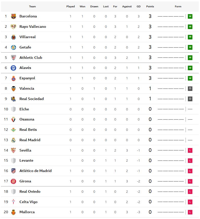This screenshot has height=219, width=200.
Task: Click the Points column header
Action: [x=150, y=7]
